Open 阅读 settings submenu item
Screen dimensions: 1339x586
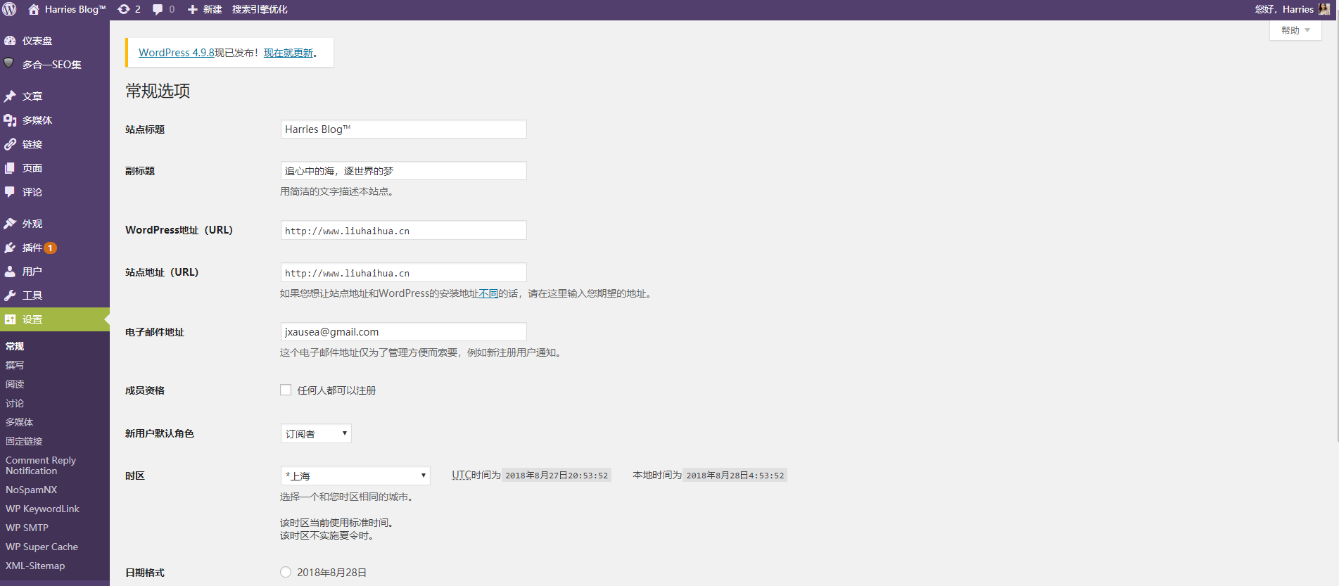click(x=15, y=384)
